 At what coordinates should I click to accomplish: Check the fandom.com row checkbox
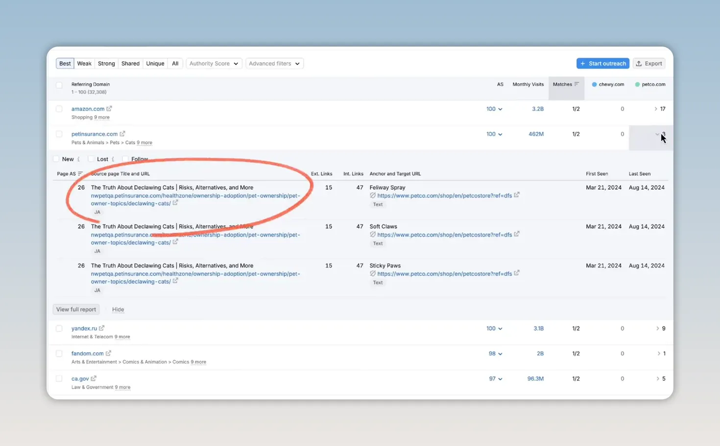(x=59, y=353)
